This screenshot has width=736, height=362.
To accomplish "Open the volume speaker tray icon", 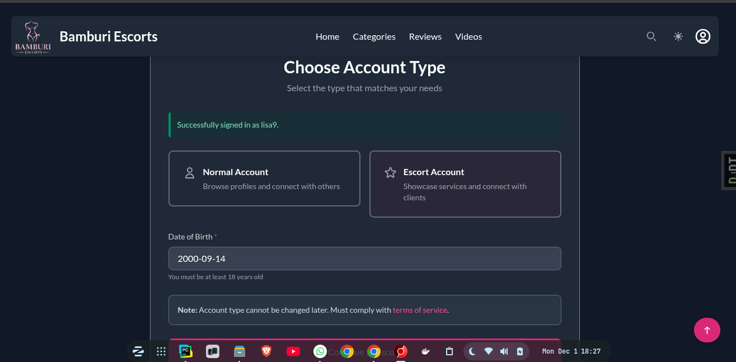I will click(x=504, y=351).
